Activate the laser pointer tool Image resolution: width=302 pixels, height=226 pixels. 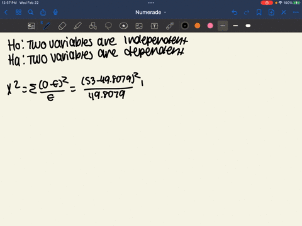[x=170, y=26]
